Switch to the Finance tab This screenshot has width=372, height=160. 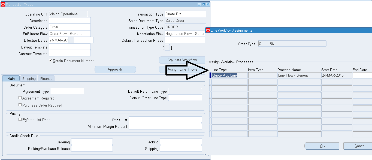coord(46,79)
